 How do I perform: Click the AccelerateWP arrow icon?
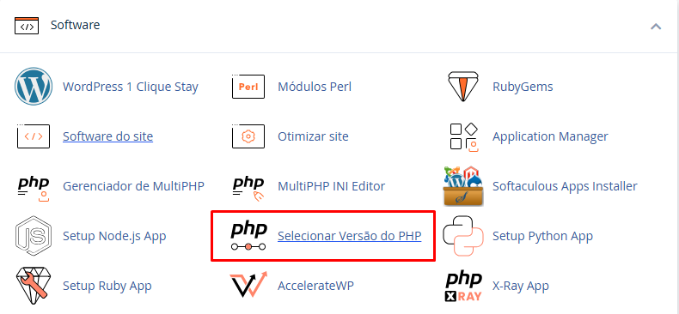coord(248,286)
